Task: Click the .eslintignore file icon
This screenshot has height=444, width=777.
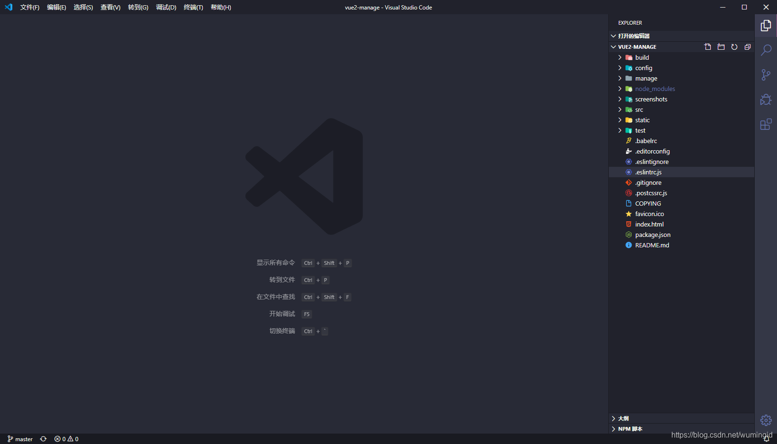Action: coord(629,162)
